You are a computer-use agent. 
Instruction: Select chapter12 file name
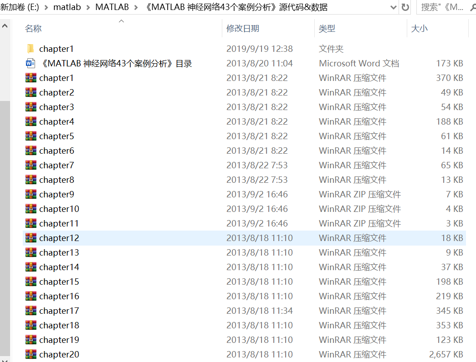[x=59, y=238]
